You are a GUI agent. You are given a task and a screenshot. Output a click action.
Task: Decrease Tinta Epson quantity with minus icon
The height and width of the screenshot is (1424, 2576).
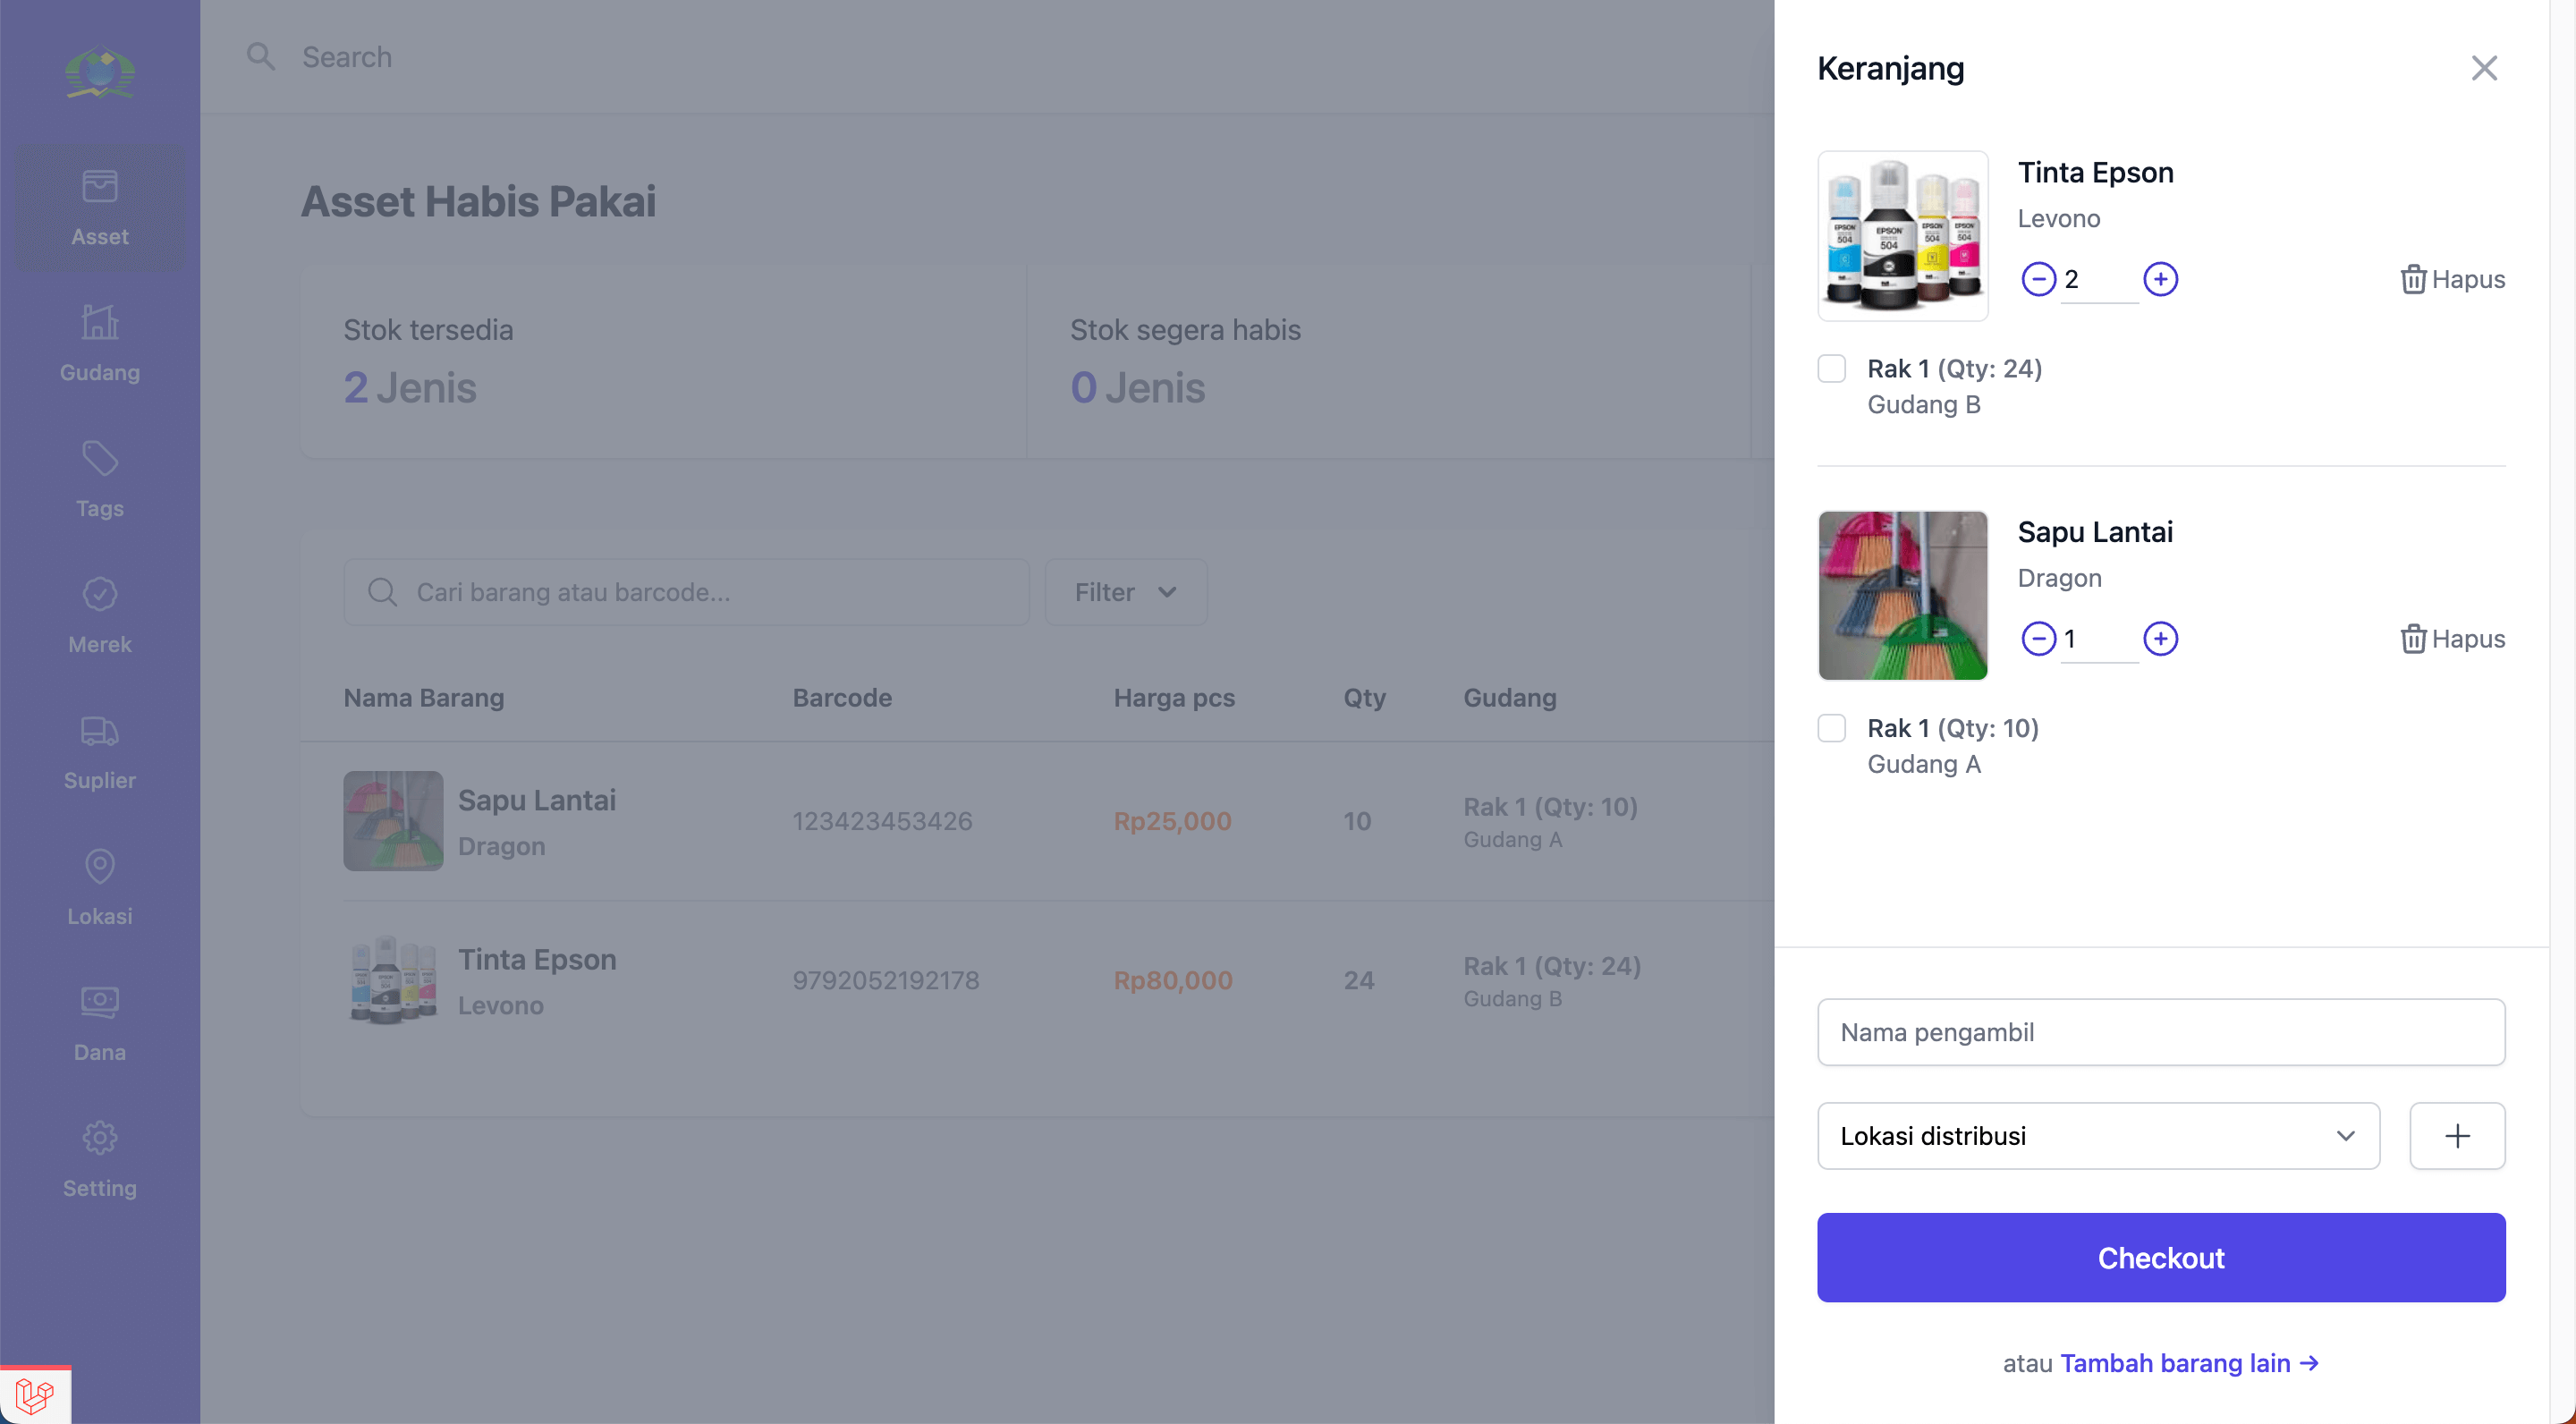(x=2038, y=279)
